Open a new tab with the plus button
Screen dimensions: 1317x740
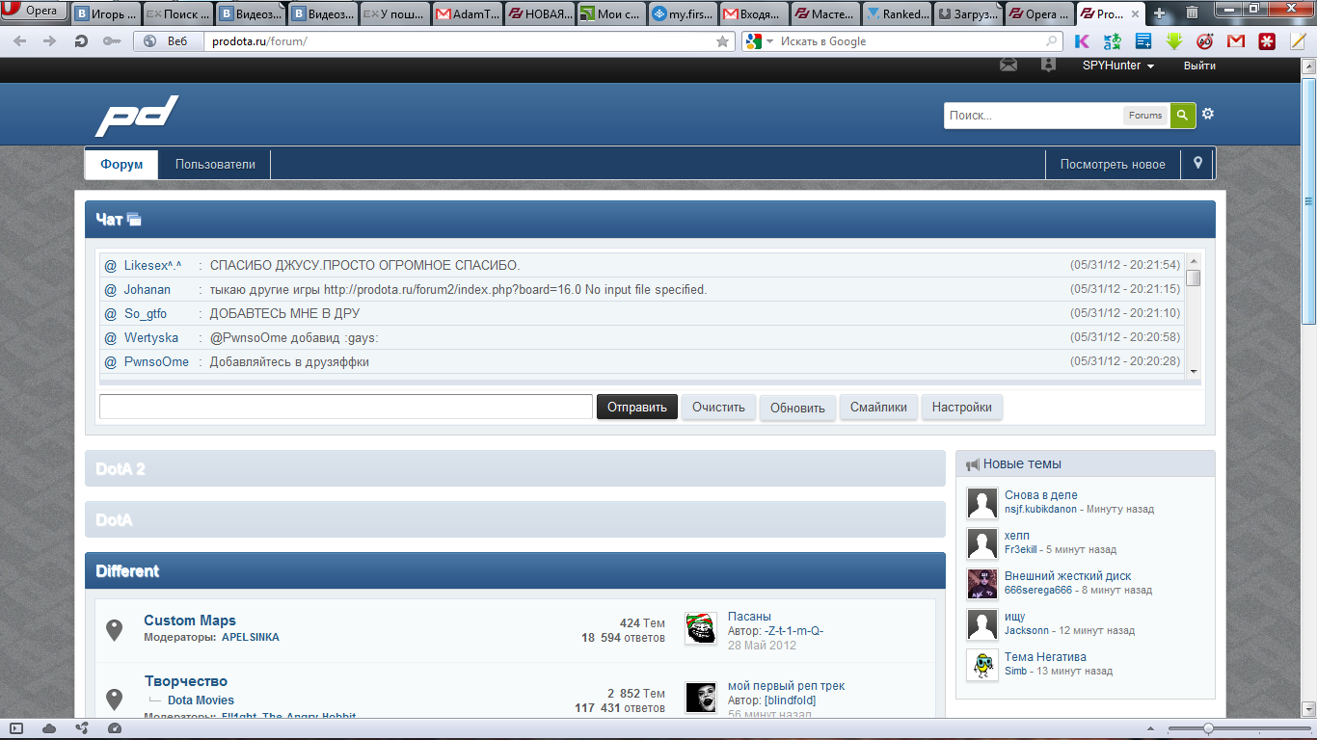(x=1160, y=13)
